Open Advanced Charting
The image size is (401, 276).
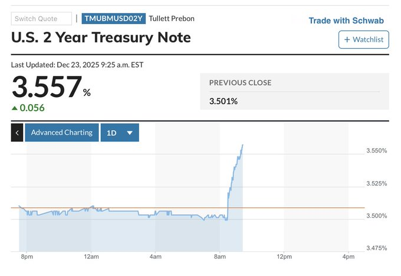[x=61, y=132]
